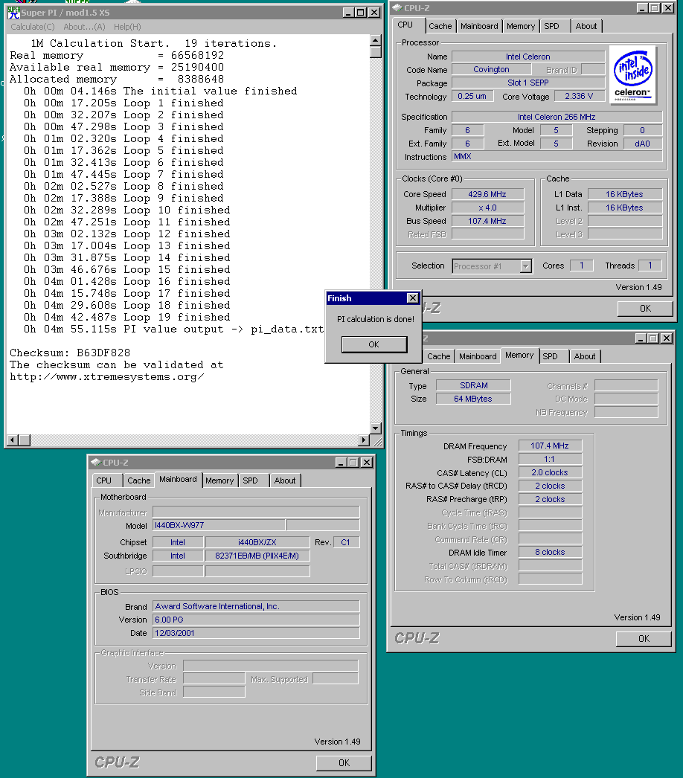Screen dimensions: 683x778
Task: Select the Memory tab in top CPU-Z window
Action: pyautogui.click(x=521, y=26)
